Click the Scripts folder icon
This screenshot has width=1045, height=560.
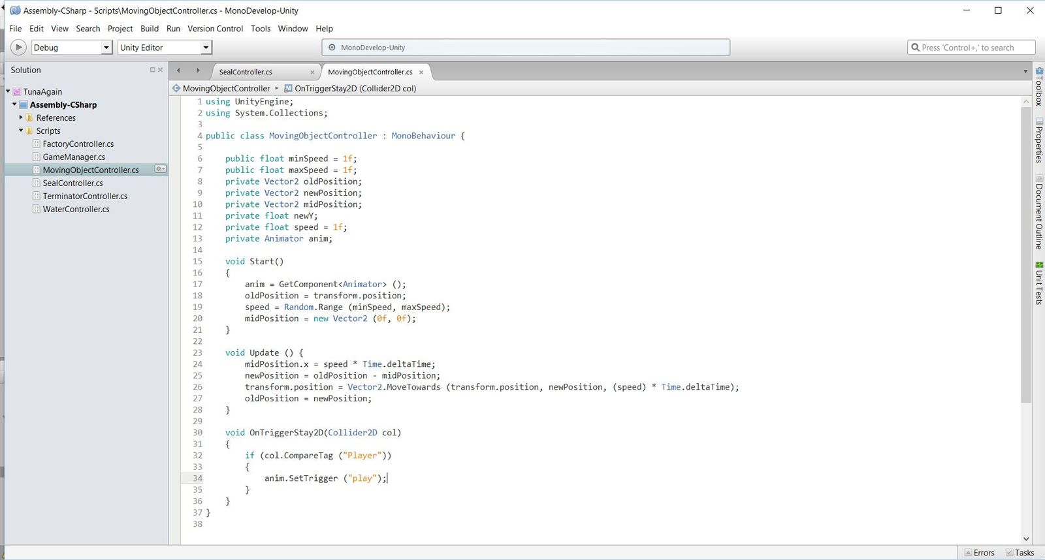click(x=29, y=131)
